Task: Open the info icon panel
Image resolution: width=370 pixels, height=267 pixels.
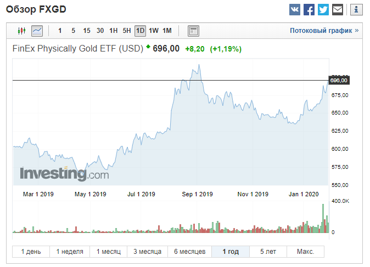Action: [356, 10]
